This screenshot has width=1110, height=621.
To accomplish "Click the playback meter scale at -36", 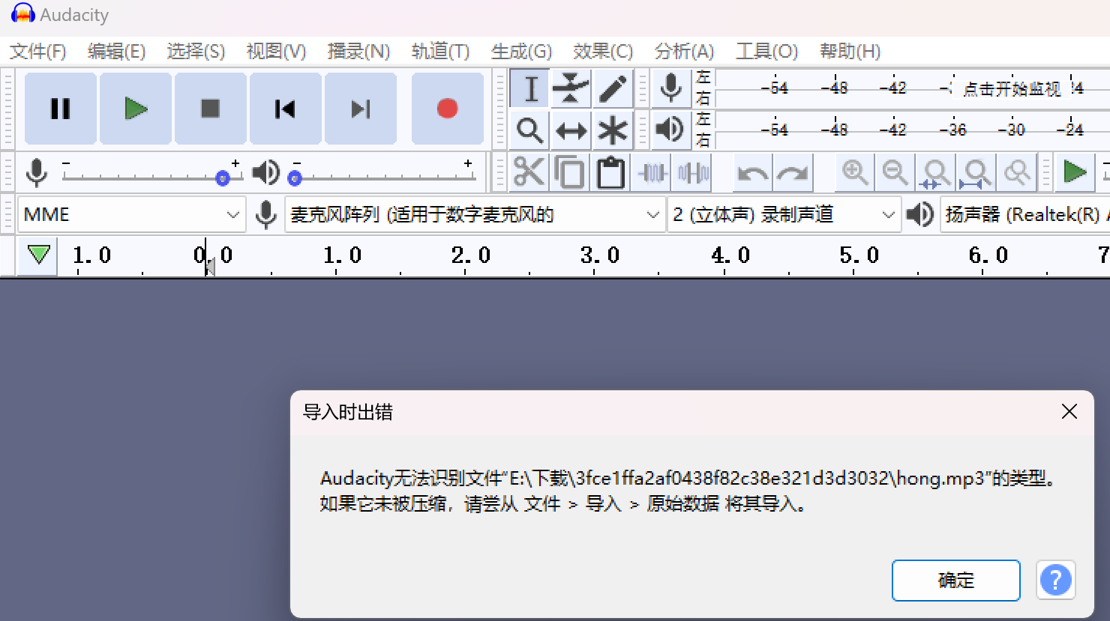I will 953,130.
